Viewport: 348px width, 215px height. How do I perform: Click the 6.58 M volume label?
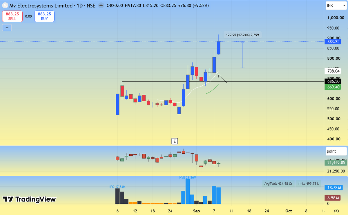332,198
